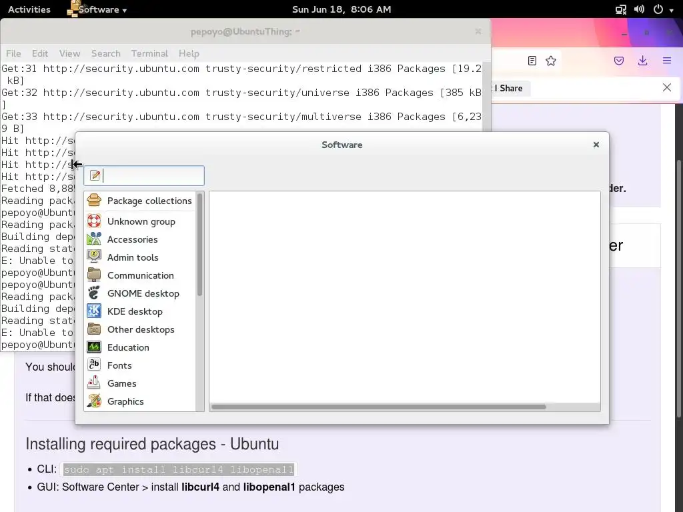This screenshot has width=683, height=512.
Task: Click the search field's pencil icon
Action: coord(95,175)
